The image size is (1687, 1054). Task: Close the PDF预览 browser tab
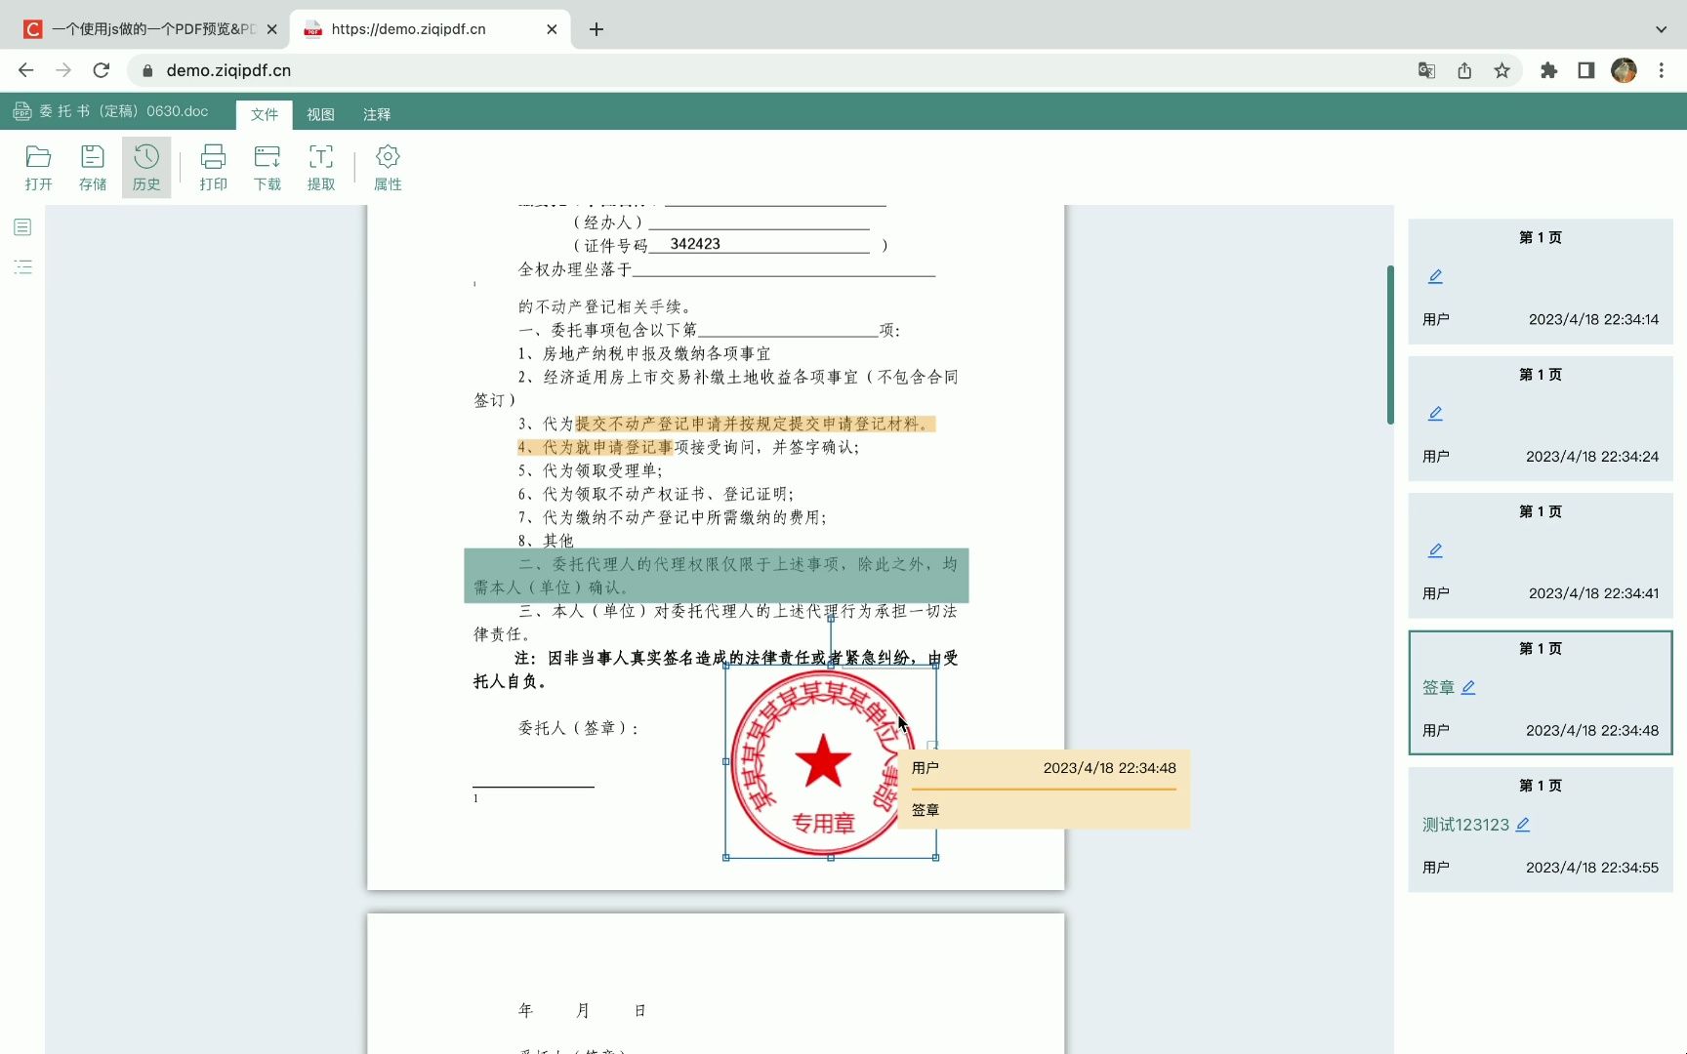(271, 29)
